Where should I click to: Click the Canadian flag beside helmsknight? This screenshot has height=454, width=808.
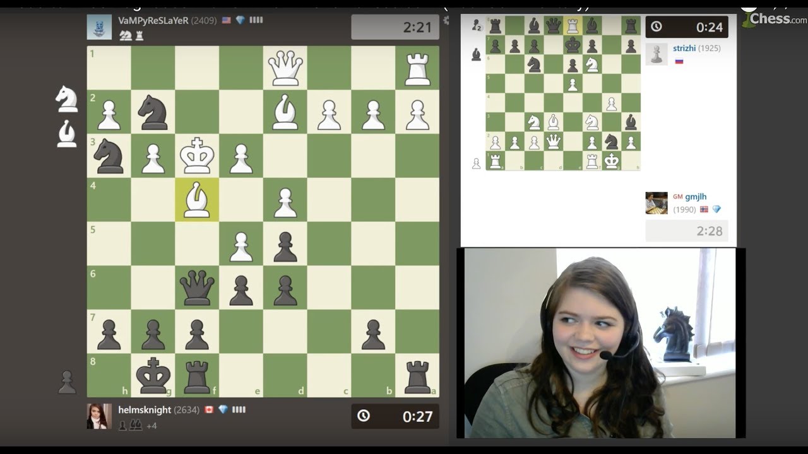[x=208, y=410]
